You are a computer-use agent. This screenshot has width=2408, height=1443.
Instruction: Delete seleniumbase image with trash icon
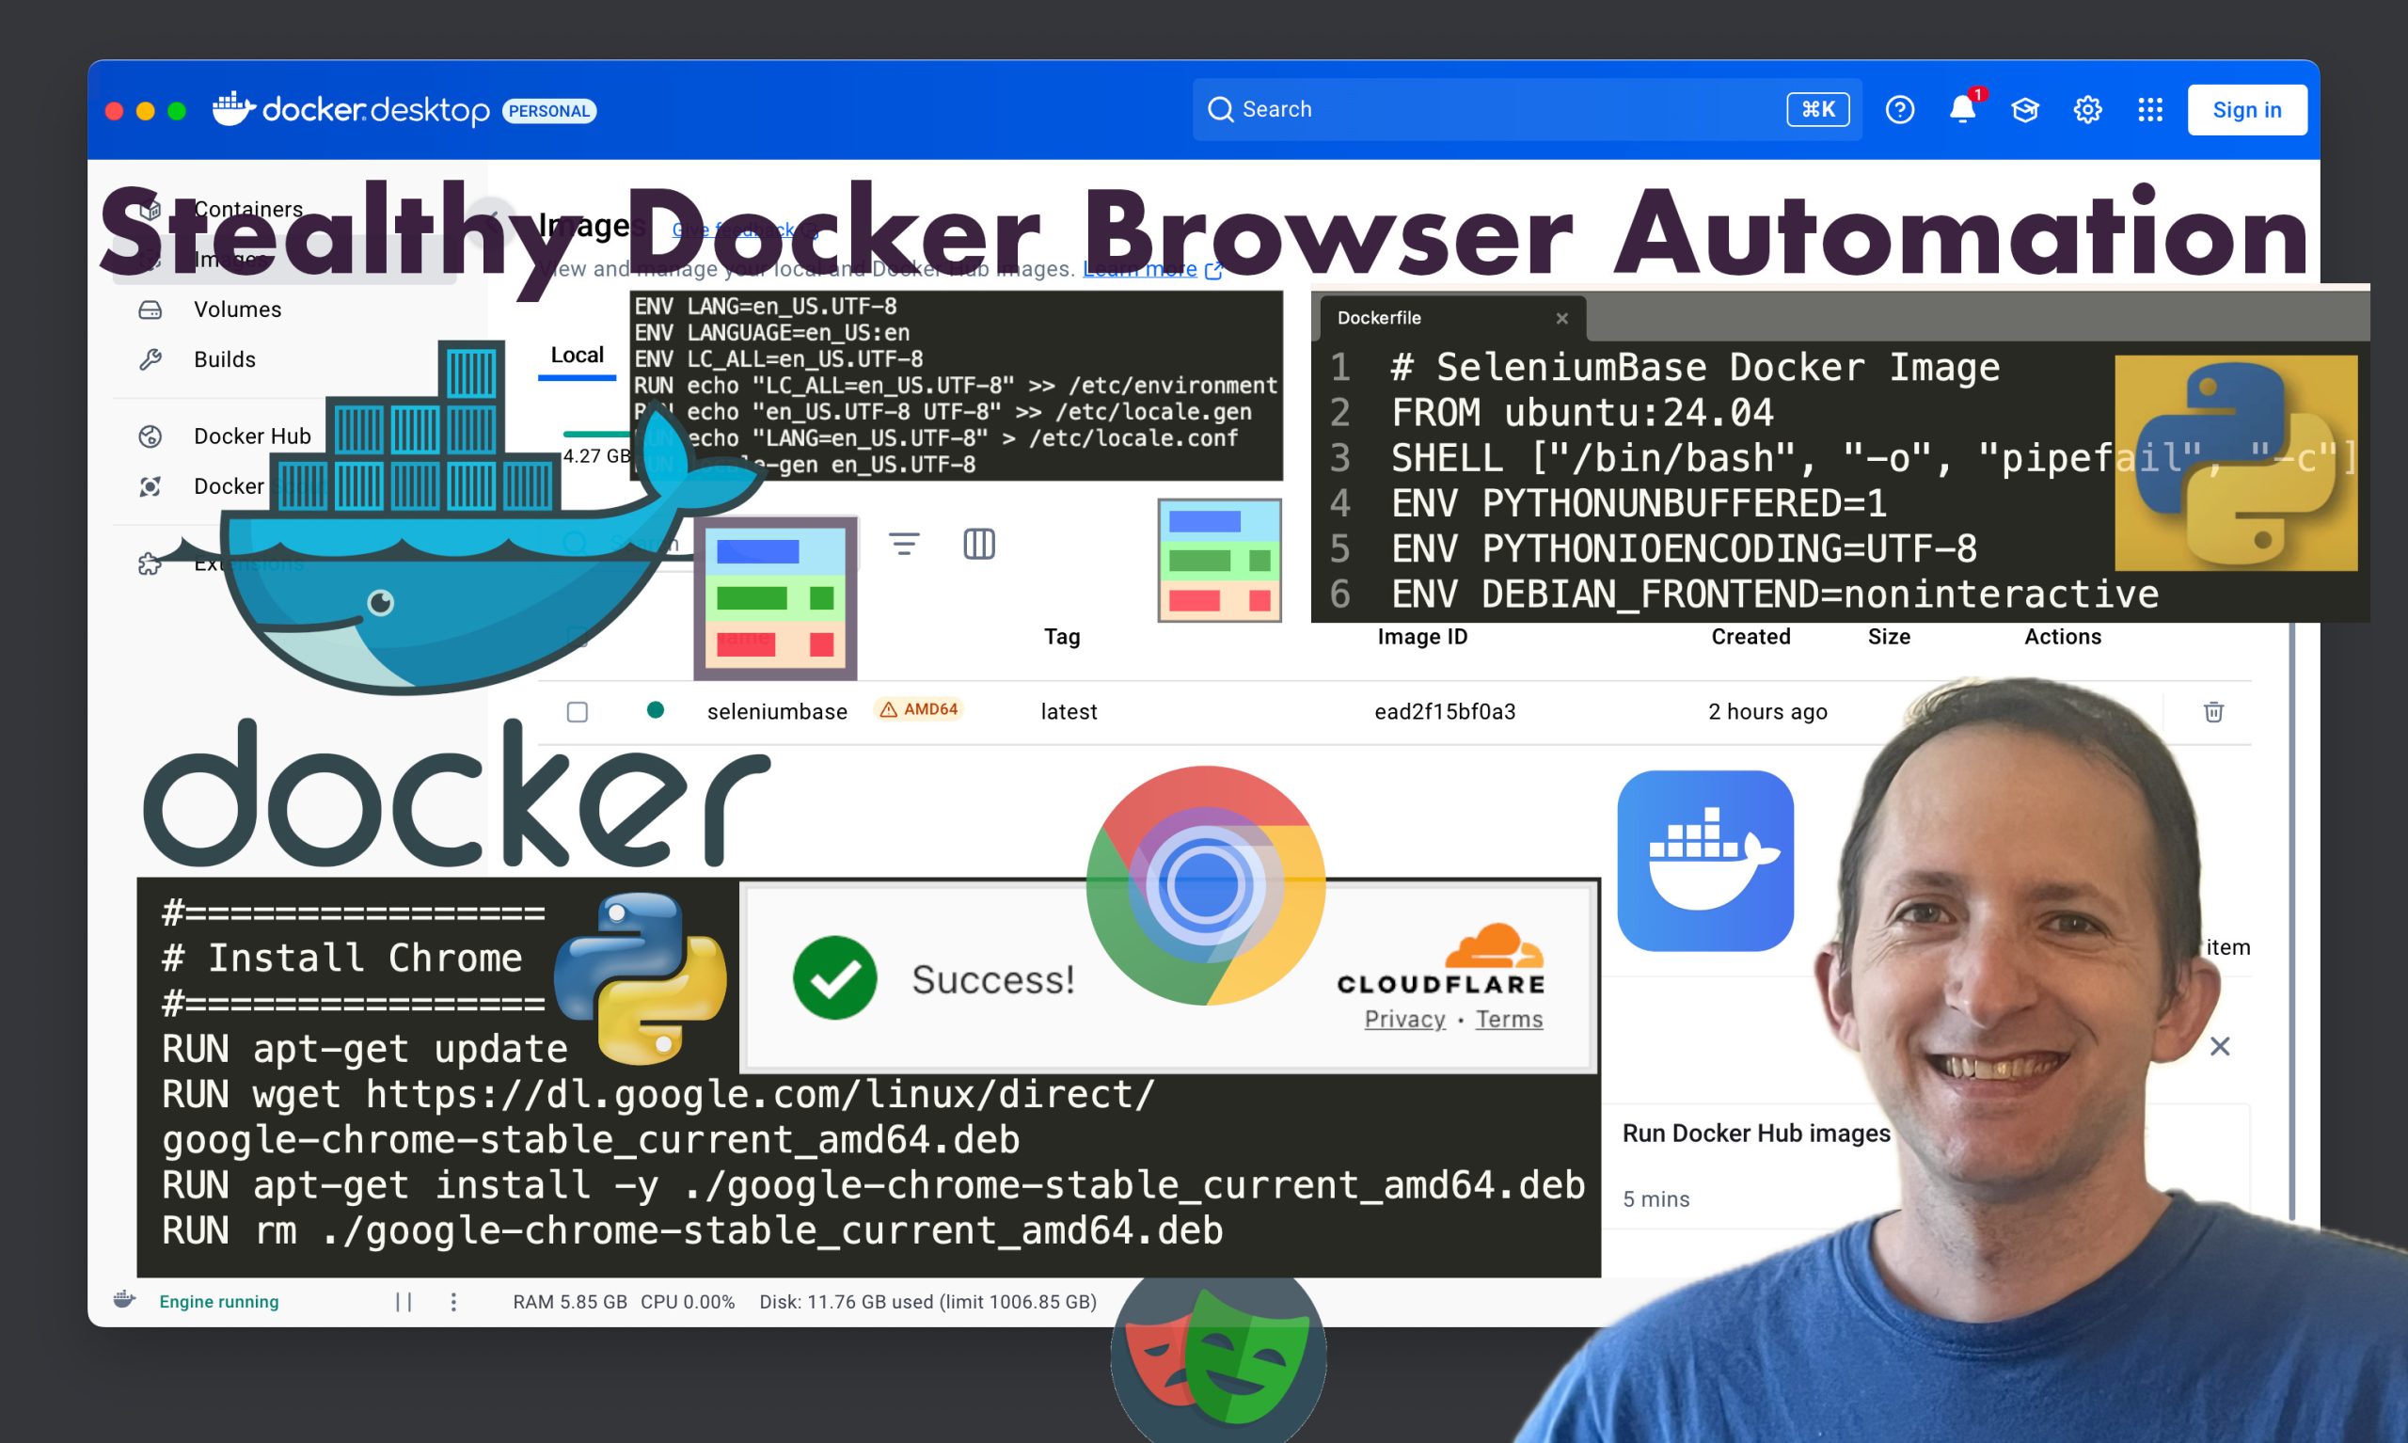(2213, 712)
